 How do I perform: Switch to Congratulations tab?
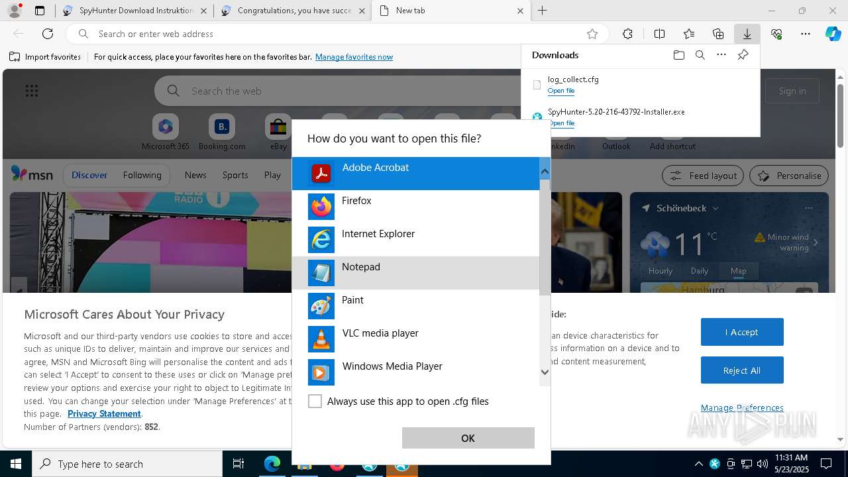tap(292, 11)
